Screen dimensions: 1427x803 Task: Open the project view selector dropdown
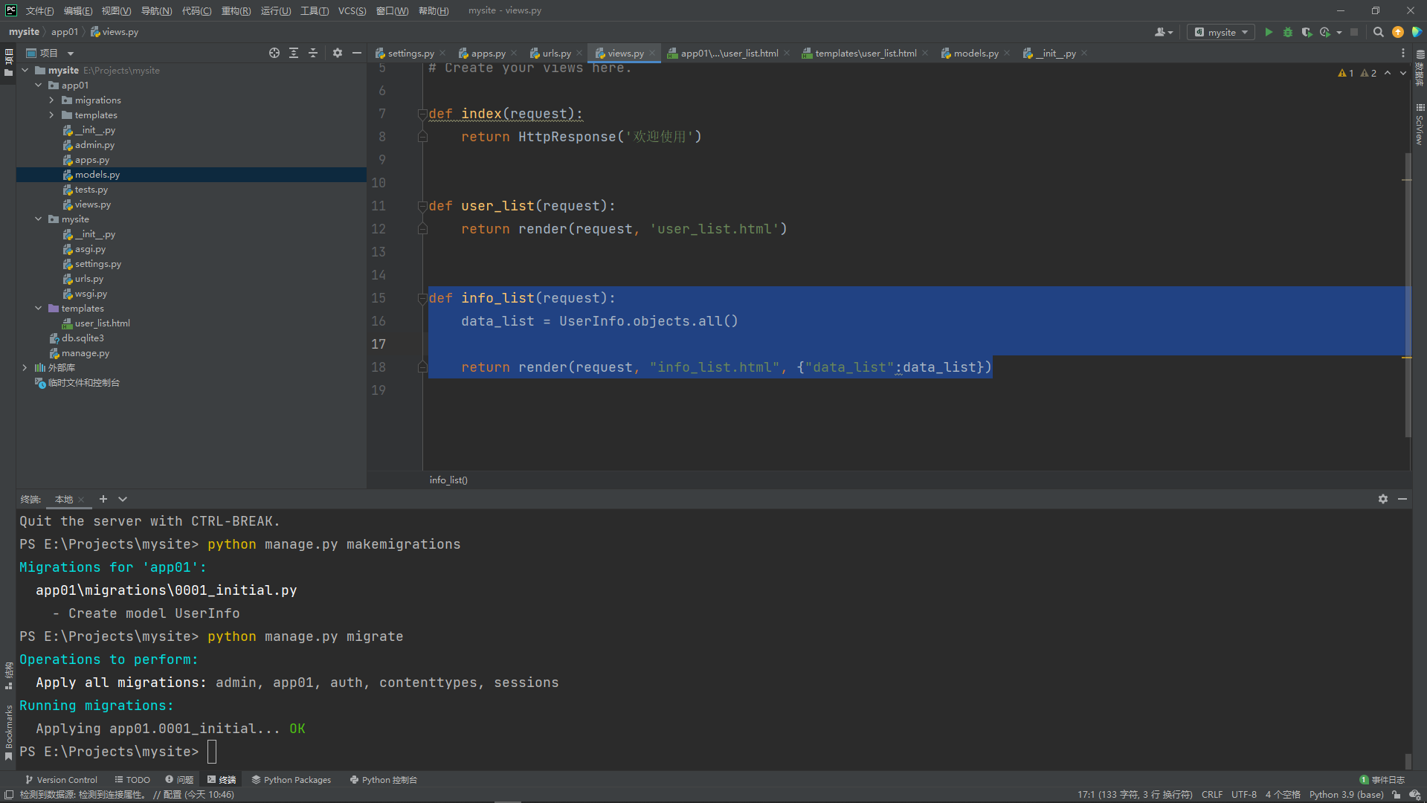point(50,53)
